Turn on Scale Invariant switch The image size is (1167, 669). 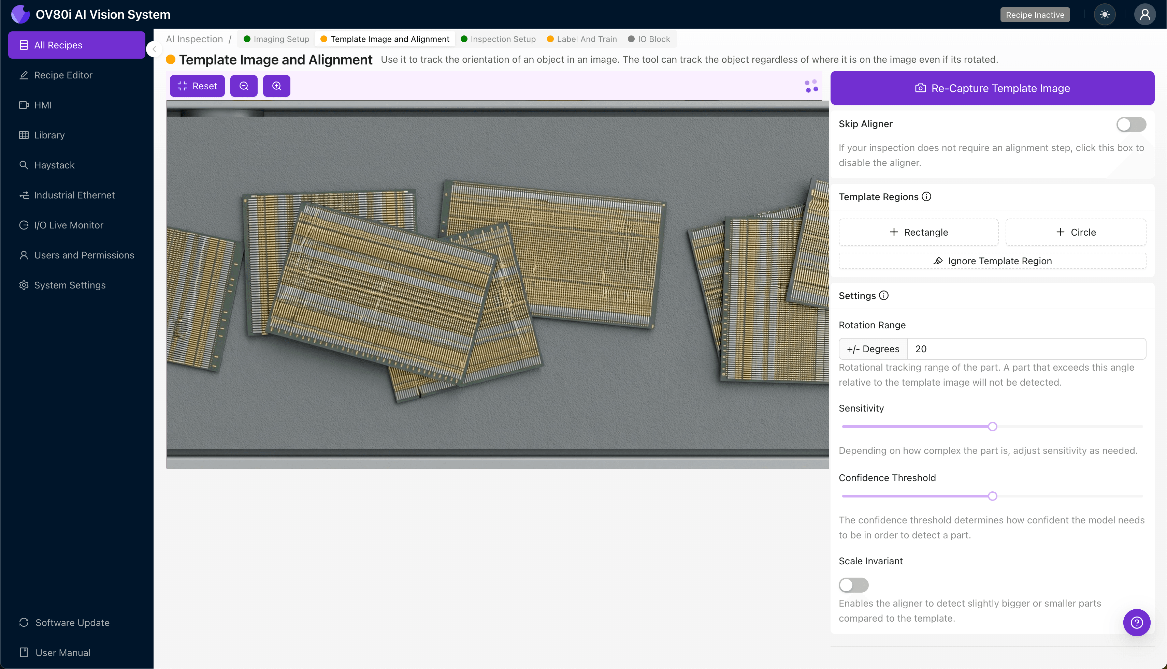pyautogui.click(x=853, y=585)
